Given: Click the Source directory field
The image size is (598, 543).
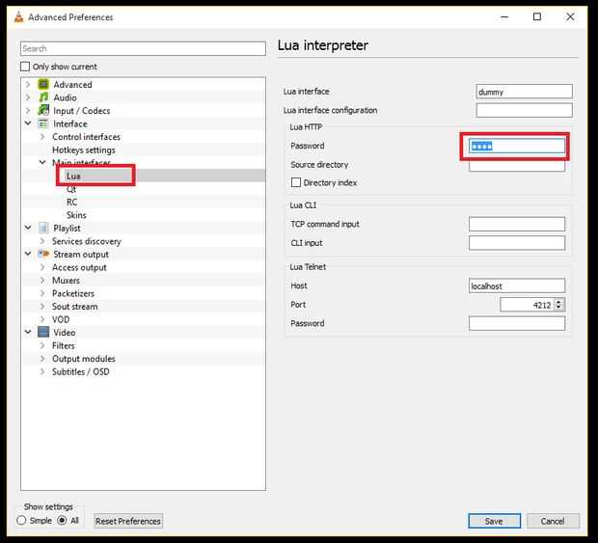Looking at the screenshot, I should [x=517, y=166].
